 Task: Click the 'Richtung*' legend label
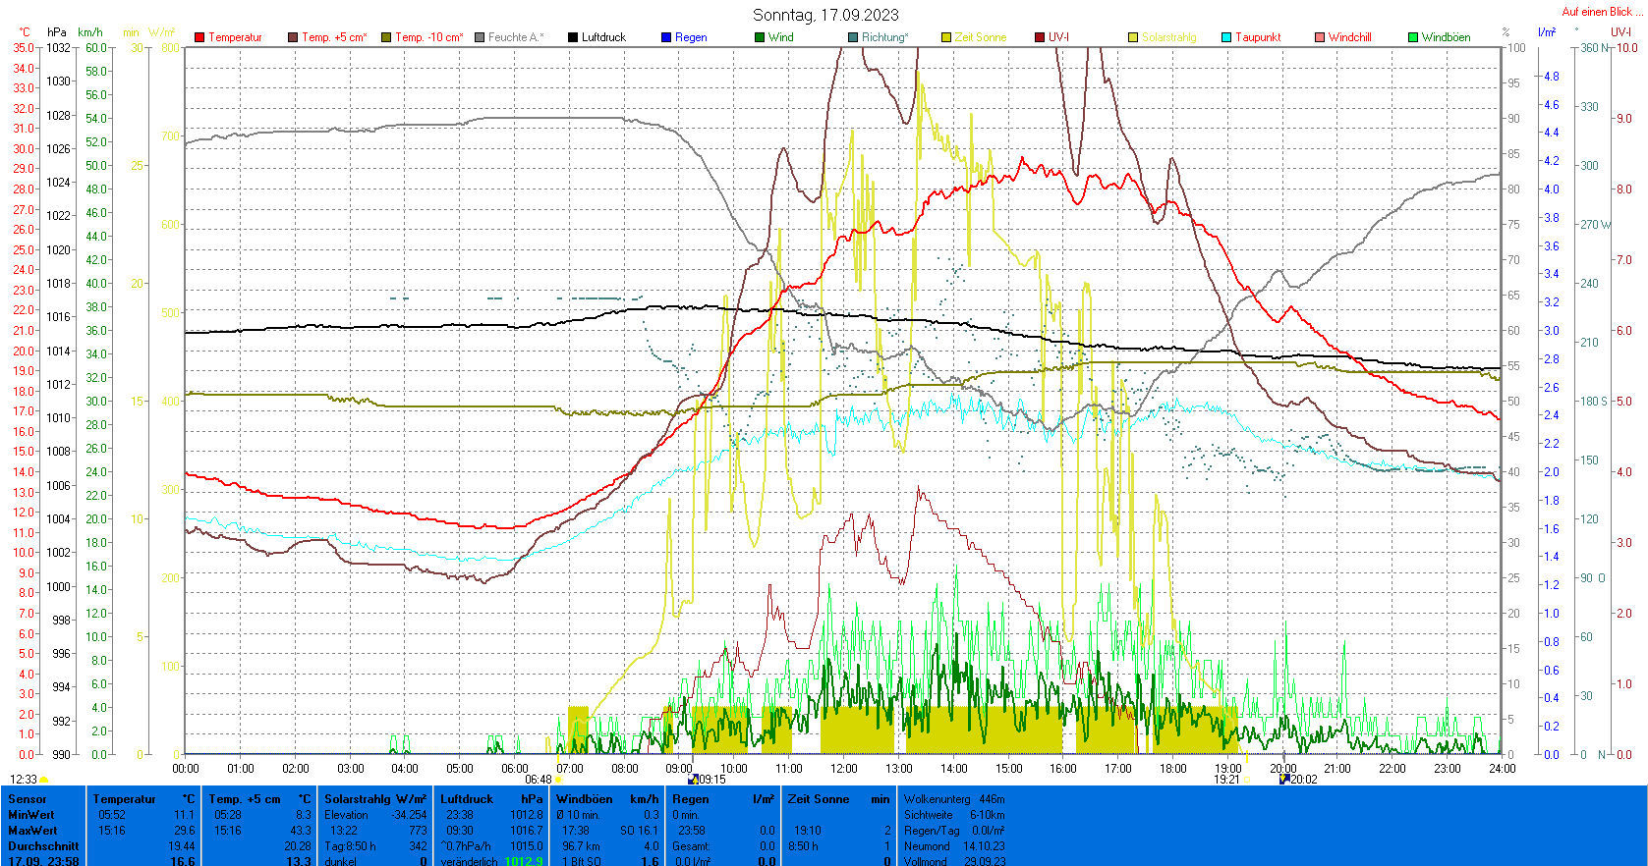pyautogui.click(x=885, y=37)
